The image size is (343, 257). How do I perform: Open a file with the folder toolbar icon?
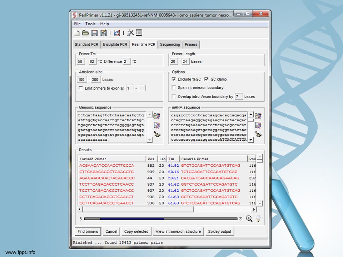pos(85,33)
